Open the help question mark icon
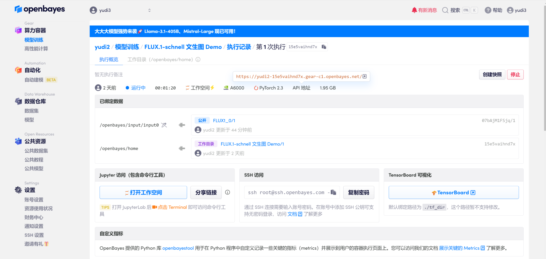 coord(488,10)
